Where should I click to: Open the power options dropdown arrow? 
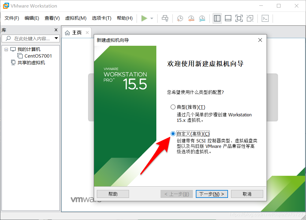point(152,18)
